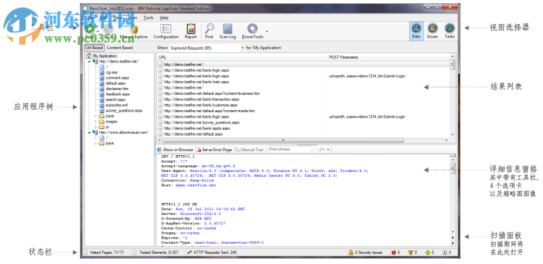
Task: Open the Configuration dialog
Action: click(166, 32)
